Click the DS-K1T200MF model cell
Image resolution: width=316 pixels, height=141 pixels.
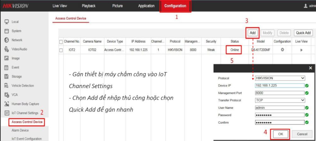point(261,50)
